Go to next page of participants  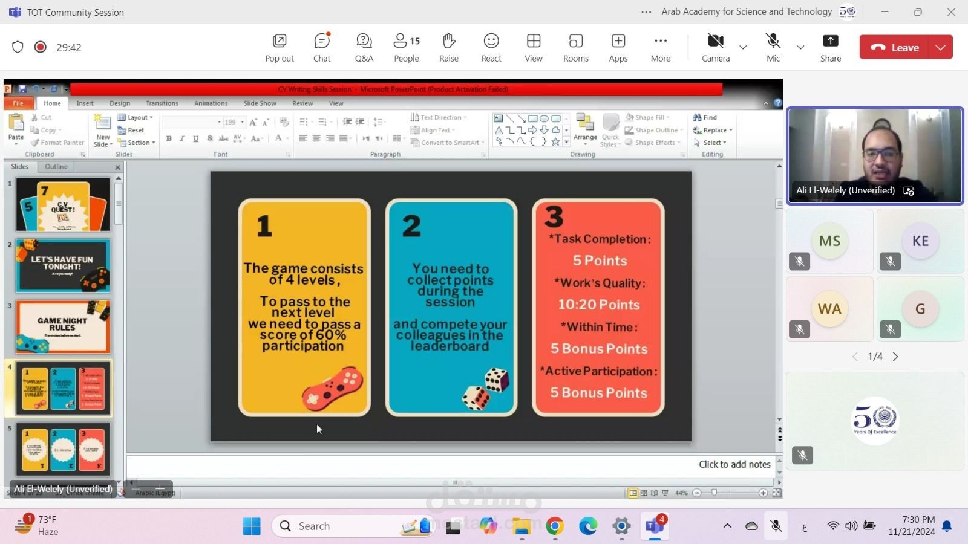click(895, 357)
